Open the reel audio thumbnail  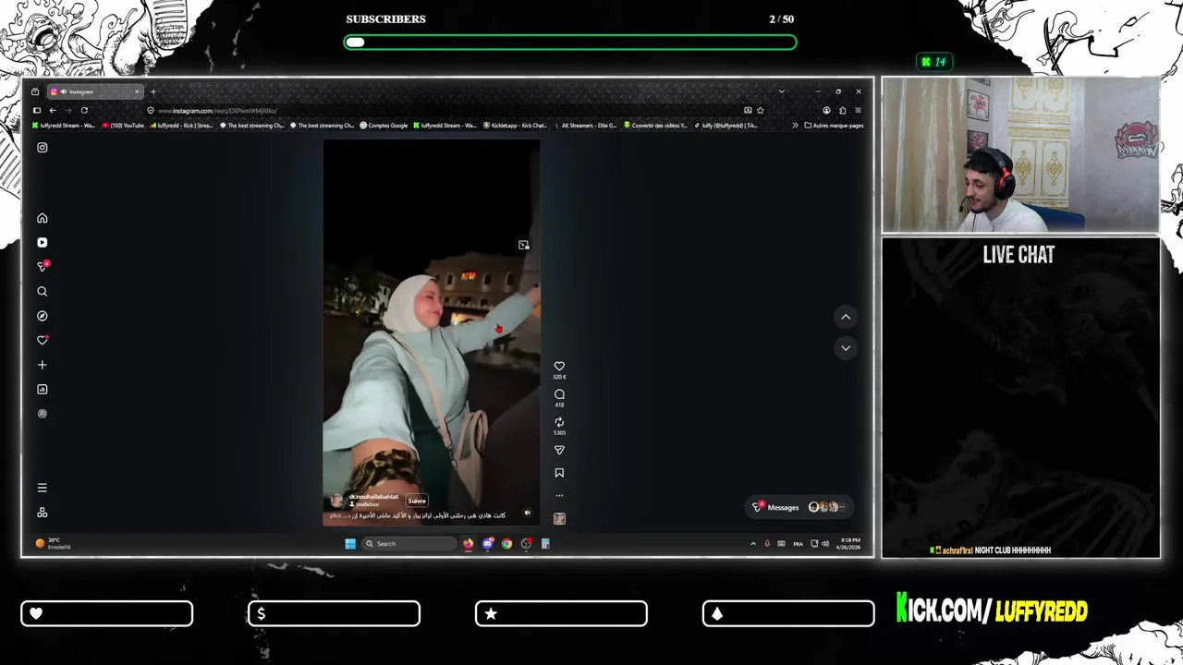559,518
